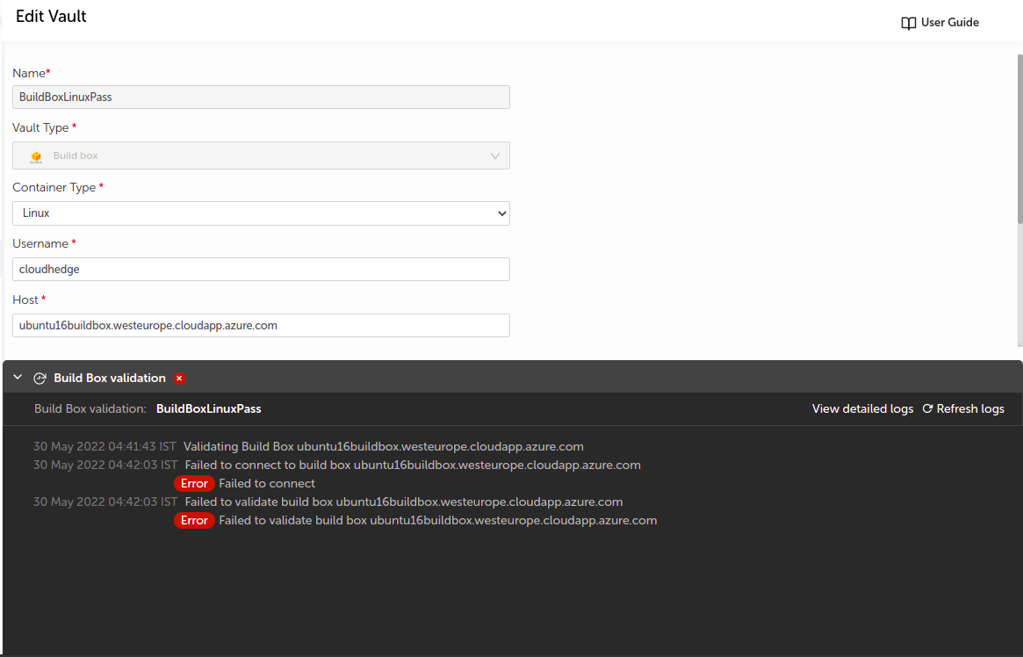The height and width of the screenshot is (657, 1023).
Task: Click the Error badge next to Failed to connect
Action: click(x=194, y=484)
